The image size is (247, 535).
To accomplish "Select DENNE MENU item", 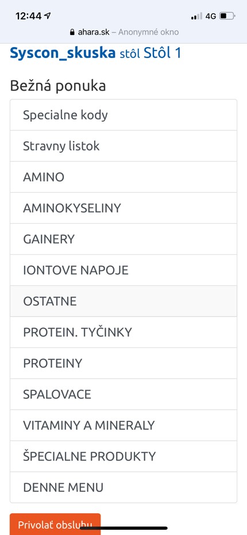I will coord(123,487).
